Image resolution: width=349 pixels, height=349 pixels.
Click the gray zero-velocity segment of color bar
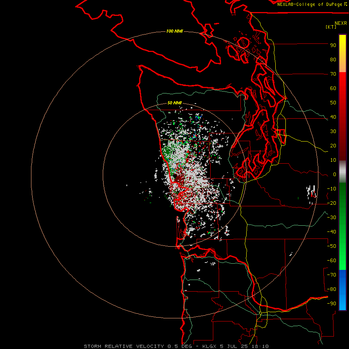(x=342, y=172)
